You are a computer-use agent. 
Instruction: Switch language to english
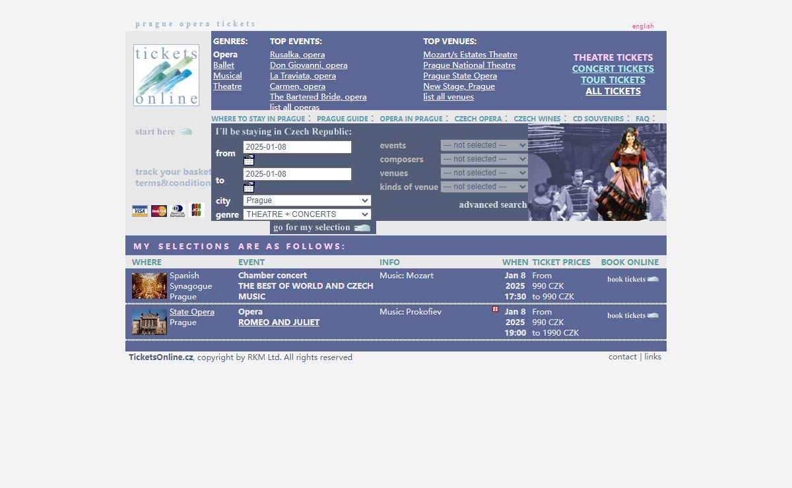click(x=643, y=26)
